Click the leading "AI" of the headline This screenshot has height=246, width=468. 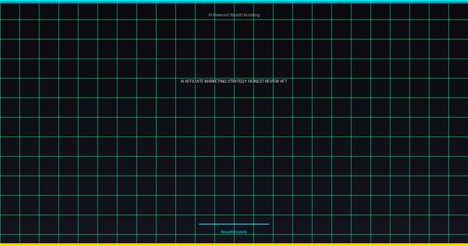click(x=182, y=81)
